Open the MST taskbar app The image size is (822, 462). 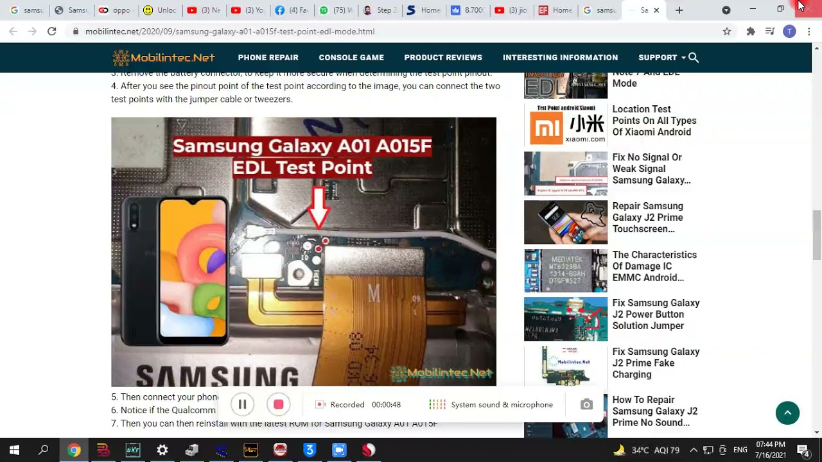[x=250, y=450]
